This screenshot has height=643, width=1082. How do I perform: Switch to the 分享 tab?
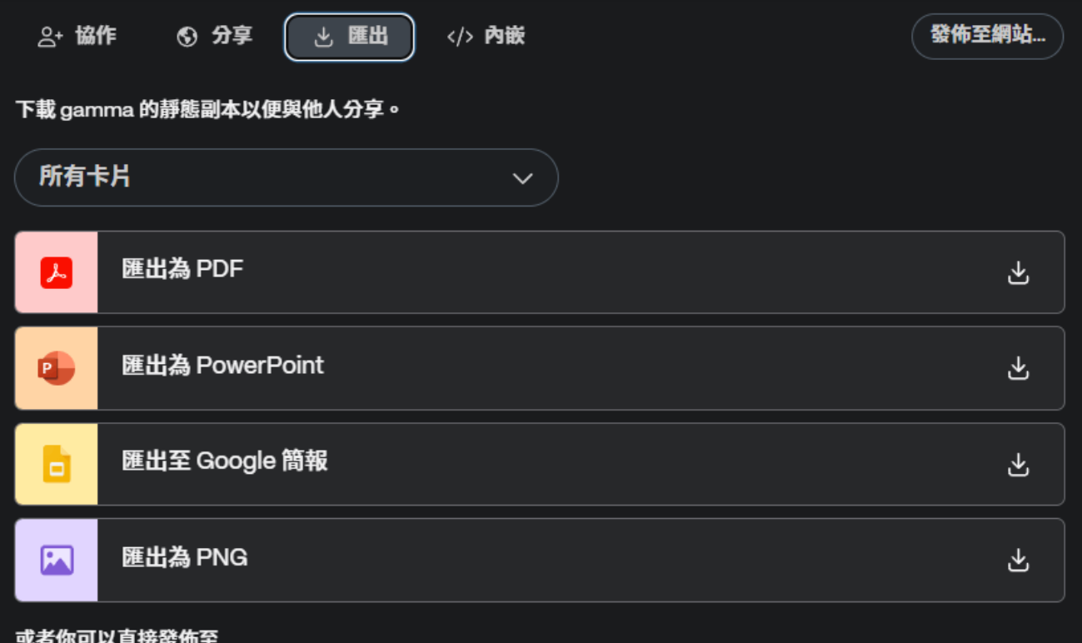click(x=215, y=36)
